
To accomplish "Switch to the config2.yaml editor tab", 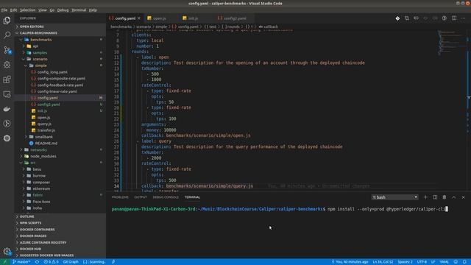I will pos(235,18).
